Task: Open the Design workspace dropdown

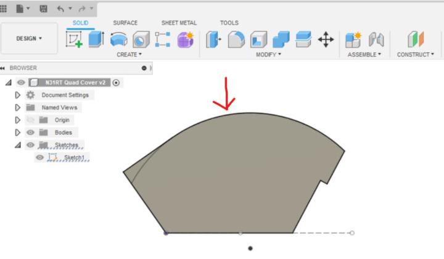Action: pyautogui.click(x=30, y=38)
